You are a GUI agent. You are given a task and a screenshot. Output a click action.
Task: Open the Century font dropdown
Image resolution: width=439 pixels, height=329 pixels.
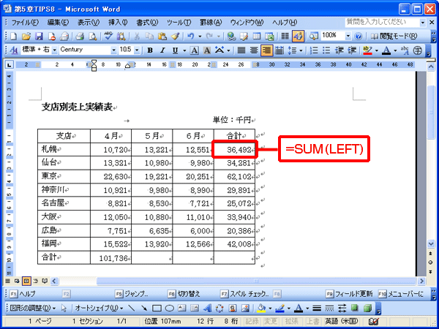(x=113, y=50)
